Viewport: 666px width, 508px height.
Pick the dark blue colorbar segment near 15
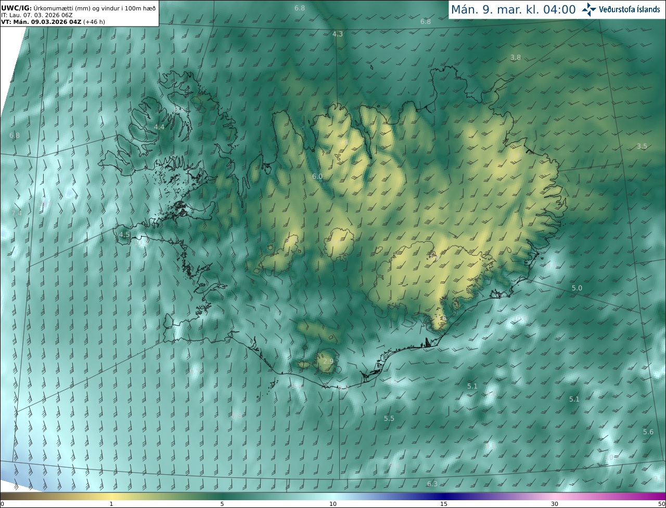tap(444, 497)
